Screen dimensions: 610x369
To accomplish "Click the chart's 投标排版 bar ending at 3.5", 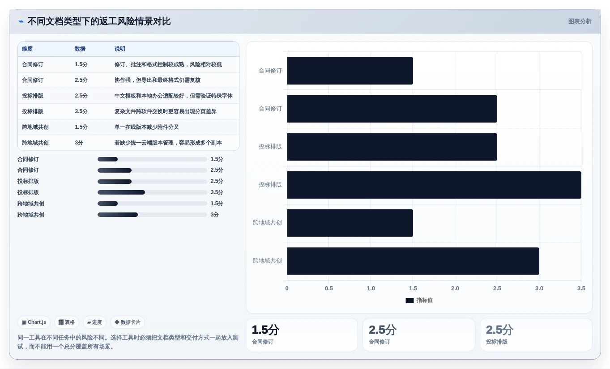I will tap(434, 185).
